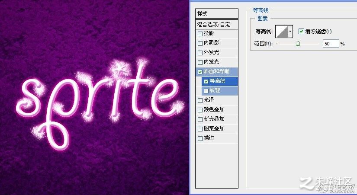The image size is (357, 195).
Task: Click the contour curve thumbnail preview
Action: [x=282, y=32]
